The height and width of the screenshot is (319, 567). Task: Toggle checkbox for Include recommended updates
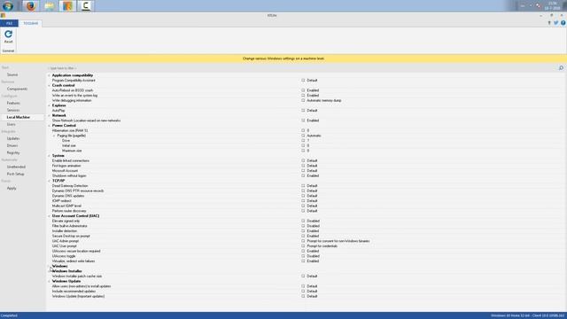[303, 292]
